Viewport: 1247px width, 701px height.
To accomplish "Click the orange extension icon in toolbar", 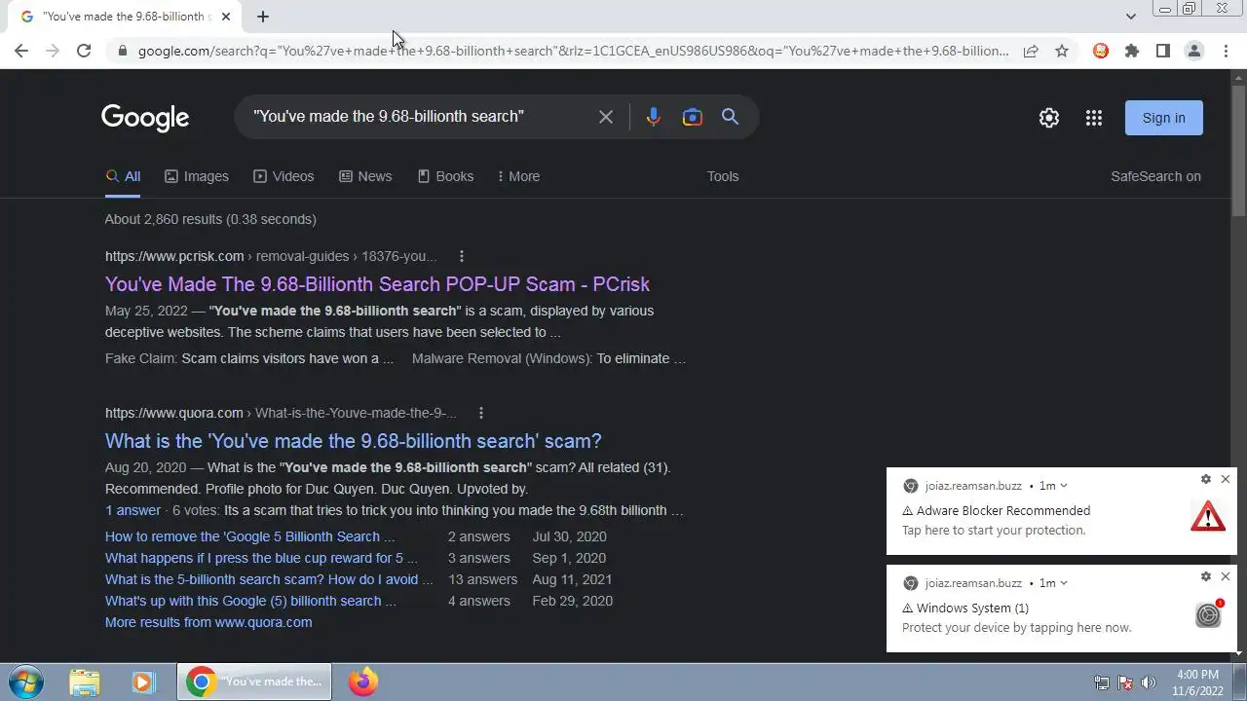I will pos(1101,51).
